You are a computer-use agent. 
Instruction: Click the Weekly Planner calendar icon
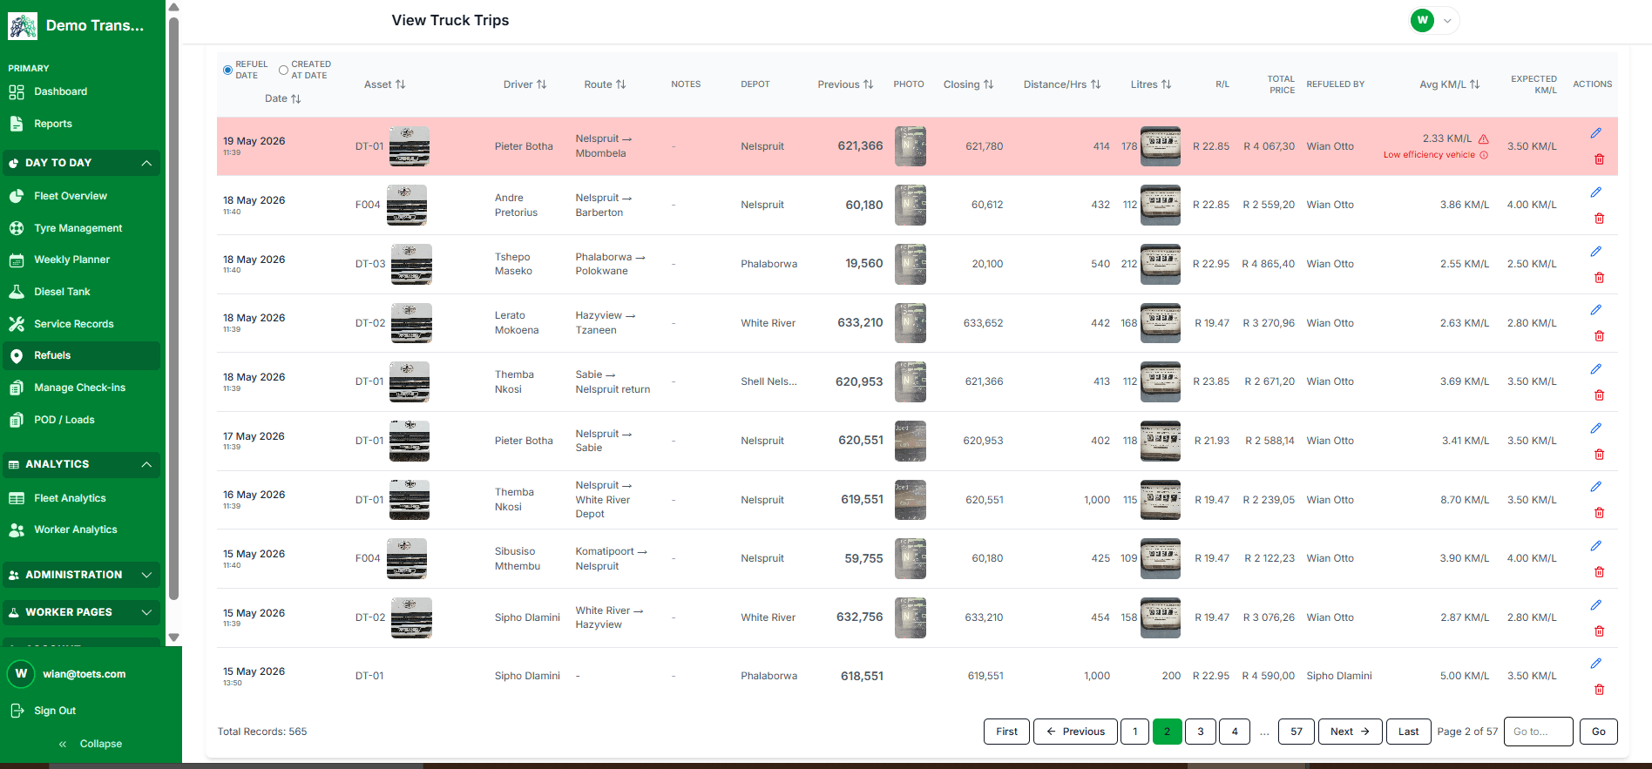pyautogui.click(x=17, y=260)
